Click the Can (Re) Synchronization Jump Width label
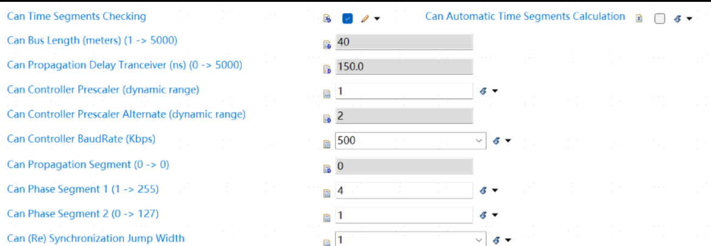This screenshot has height=246, width=711. point(95,238)
